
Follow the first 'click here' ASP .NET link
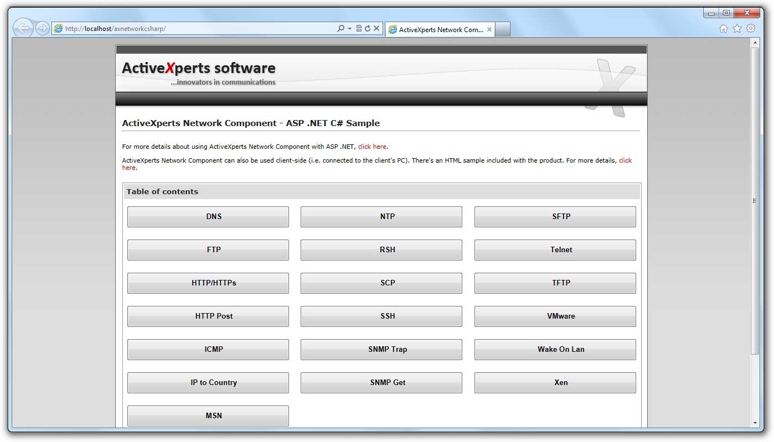[x=372, y=147]
